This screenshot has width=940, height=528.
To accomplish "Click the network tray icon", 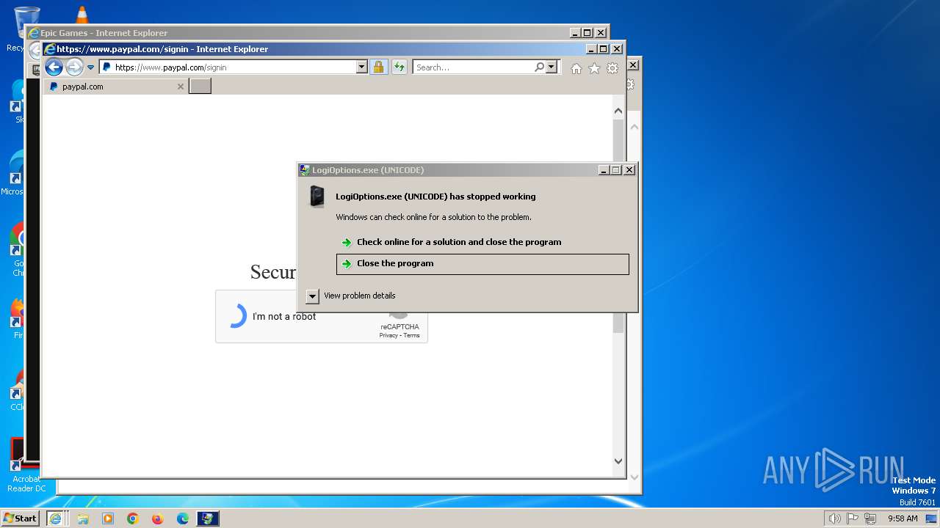I will pos(870,518).
